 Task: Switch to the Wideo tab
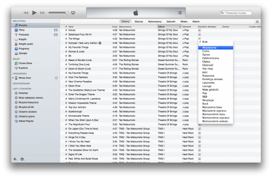pos(184,21)
